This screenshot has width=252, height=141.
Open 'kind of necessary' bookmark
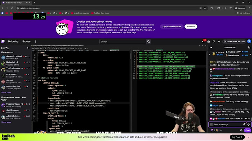80,13
